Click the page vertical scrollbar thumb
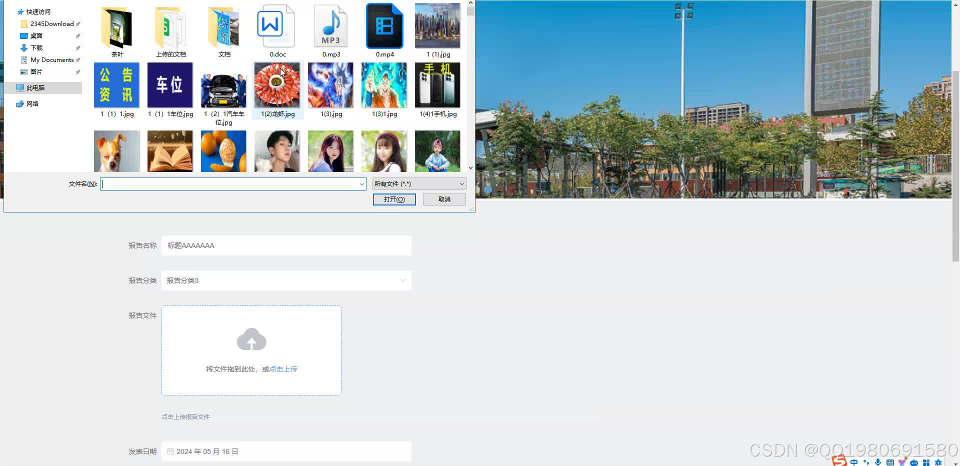The width and height of the screenshot is (960, 466). click(x=955, y=165)
